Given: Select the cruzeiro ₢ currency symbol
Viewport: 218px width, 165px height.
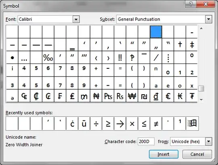Looking at the screenshot, I should 48,96.
